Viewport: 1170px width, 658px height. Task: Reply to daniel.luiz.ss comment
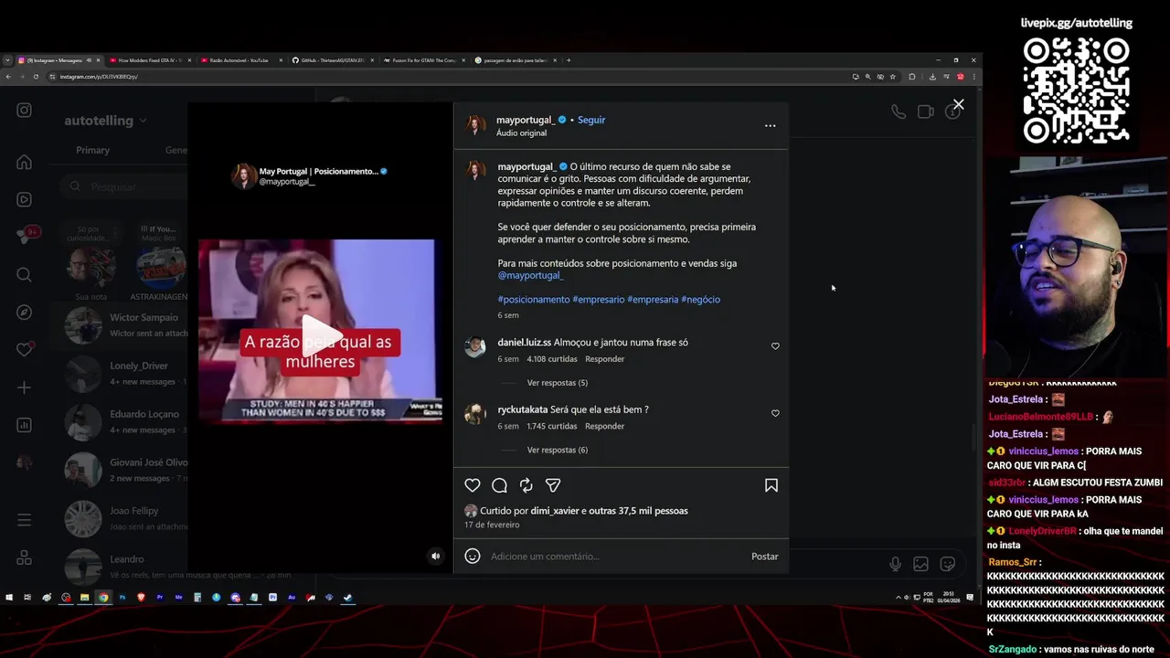[x=604, y=359]
